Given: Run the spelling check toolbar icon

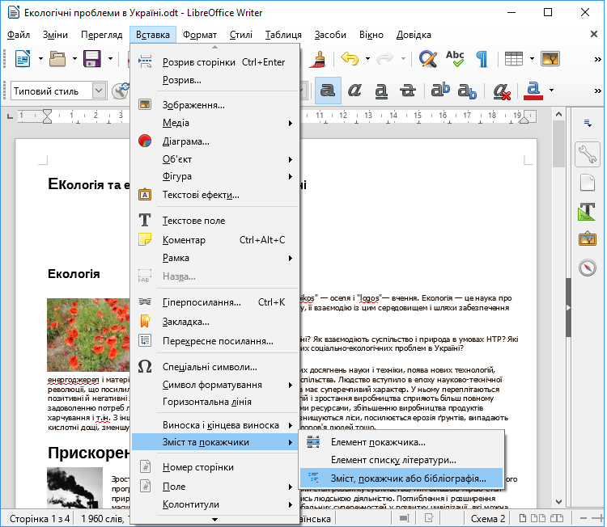Looking at the screenshot, I should click(455, 59).
